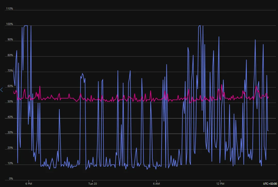Viewport: 278px width, 187px height.
Task: Click the magenta spike above 60%
Action: point(222,85)
